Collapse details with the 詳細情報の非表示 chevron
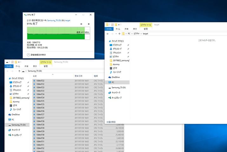 pyautogui.click(x=29, y=54)
